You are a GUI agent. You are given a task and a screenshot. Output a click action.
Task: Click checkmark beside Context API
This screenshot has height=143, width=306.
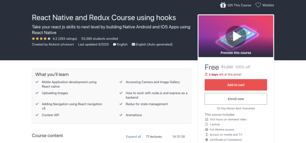pyautogui.click(x=37, y=115)
